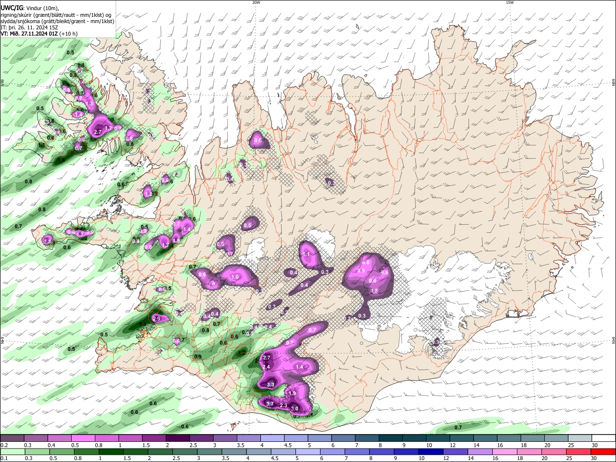This screenshot has width=616, height=462.
Task: Click the '1.9' snowfall value on the map
Action: pyautogui.click(x=292, y=393)
